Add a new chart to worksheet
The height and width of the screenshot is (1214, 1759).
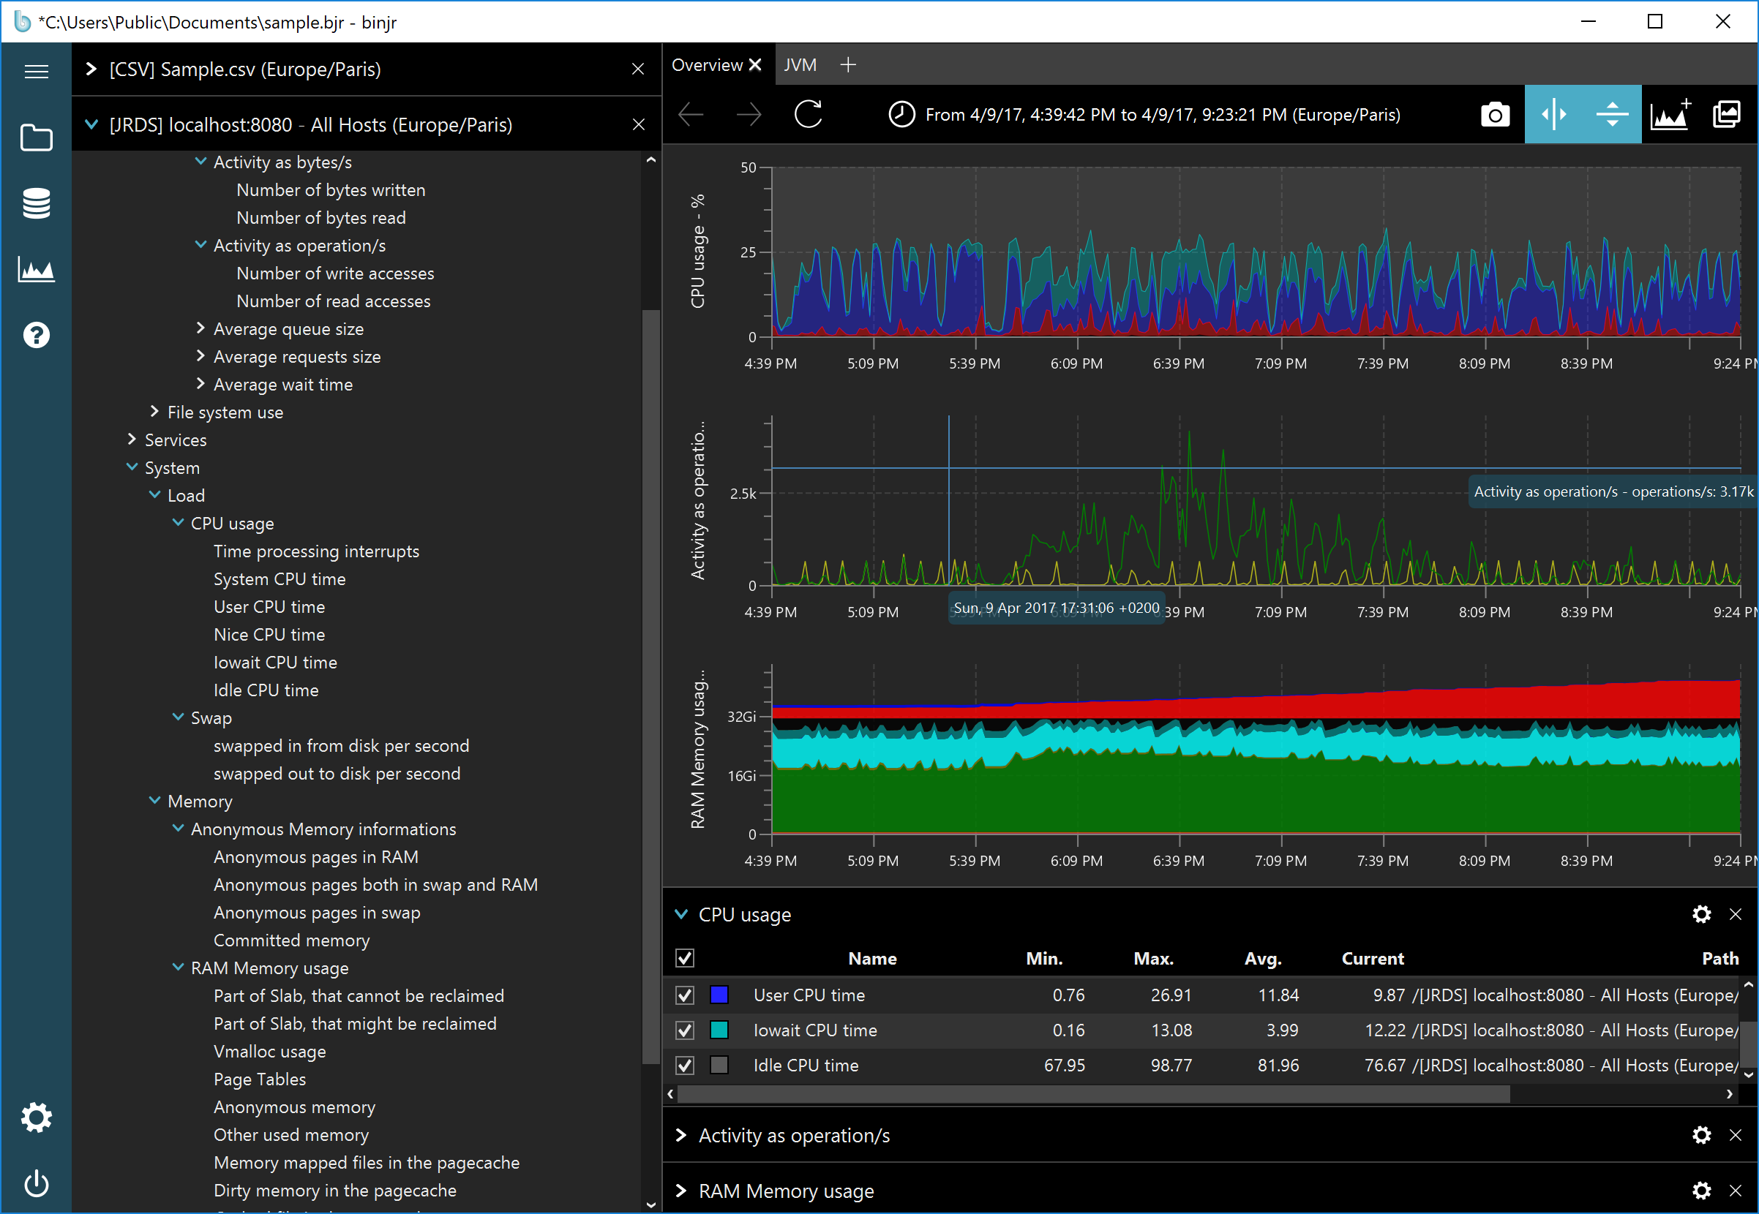(x=1670, y=115)
